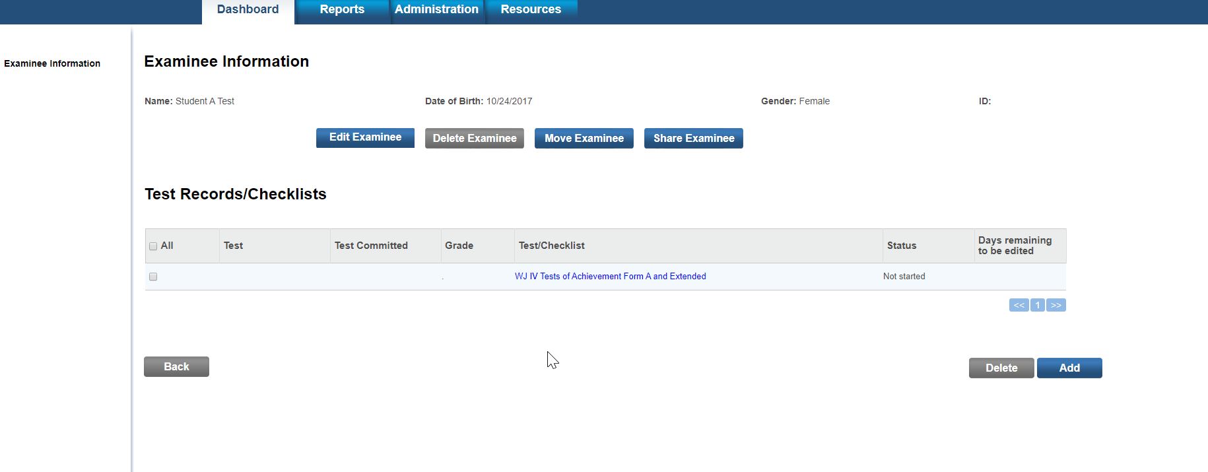
Task: Click the Delete Examinee button
Action: coord(475,138)
